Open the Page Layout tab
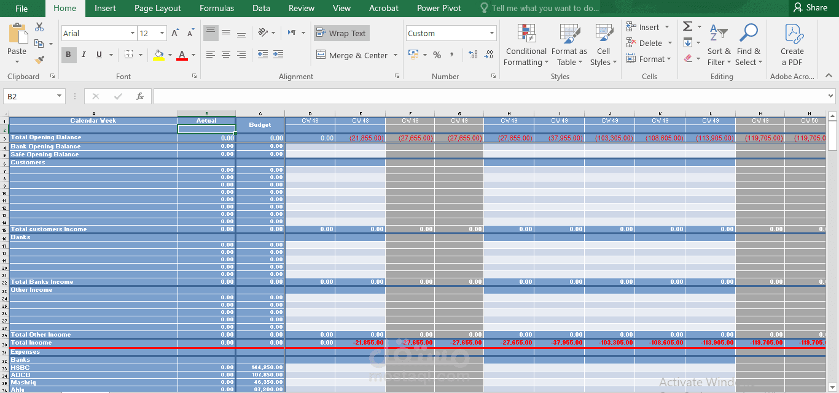 [158, 8]
